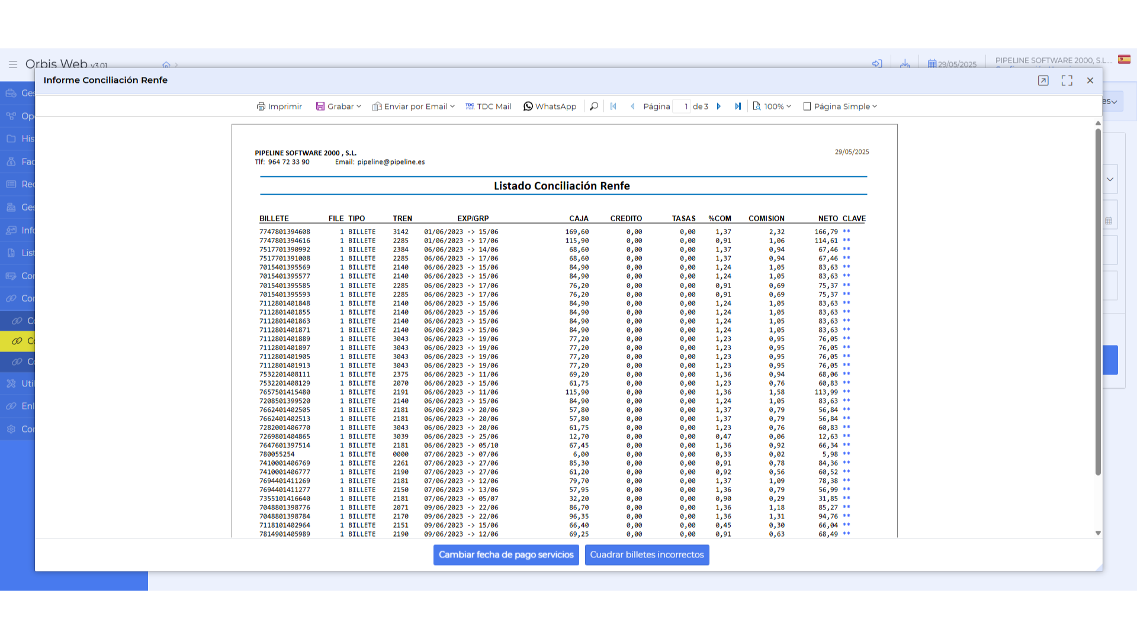Click the page number input field
This screenshot has height=639, width=1137.
coord(682,106)
